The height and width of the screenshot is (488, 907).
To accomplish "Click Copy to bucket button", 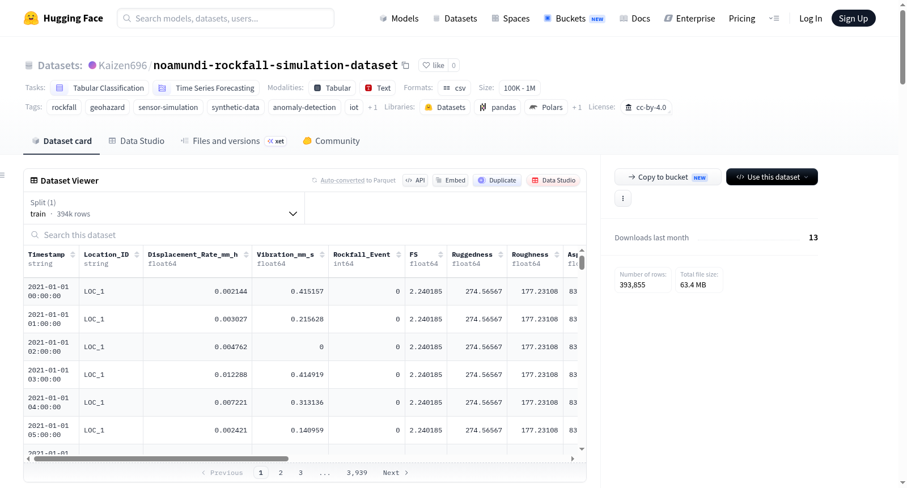I will (x=668, y=177).
